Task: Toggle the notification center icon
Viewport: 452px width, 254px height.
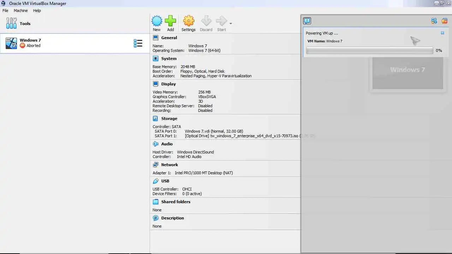Action: pos(307,21)
